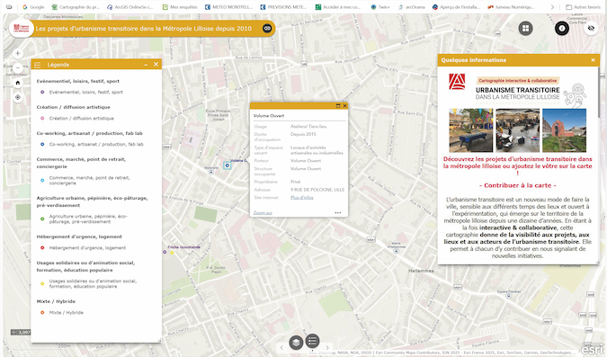
Task: Click the esri logo attribution
Action: point(593,349)
